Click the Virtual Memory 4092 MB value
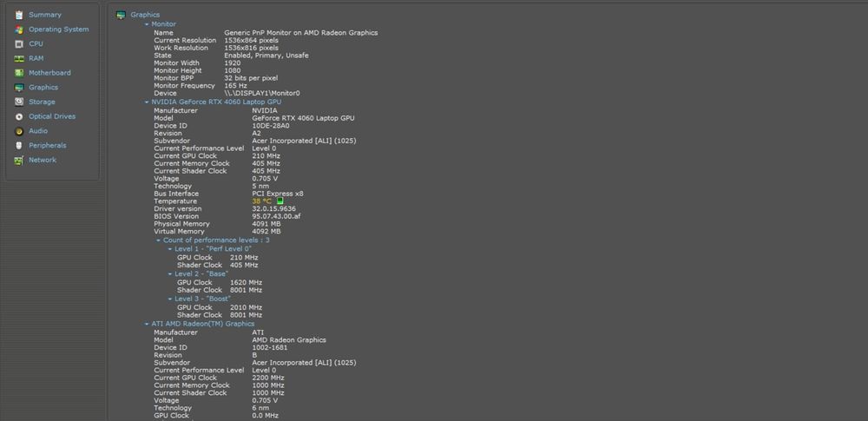This screenshot has width=868, height=421. point(266,232)
